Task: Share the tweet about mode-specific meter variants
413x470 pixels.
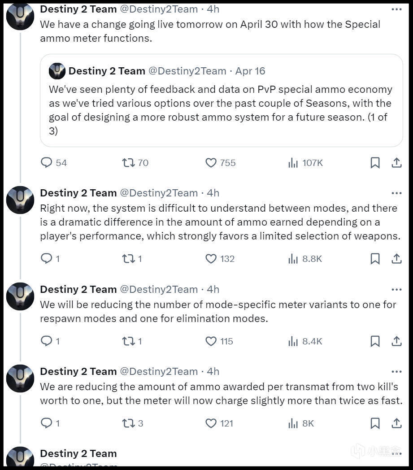Action: click(396, 341)
